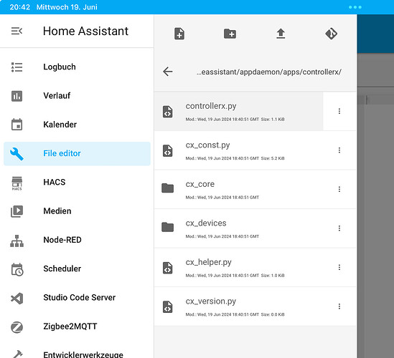Open options menu for cx_helper.py
The height and width of the screenshot is (358, 394).
pyautogui.click(x=339, y=267)
